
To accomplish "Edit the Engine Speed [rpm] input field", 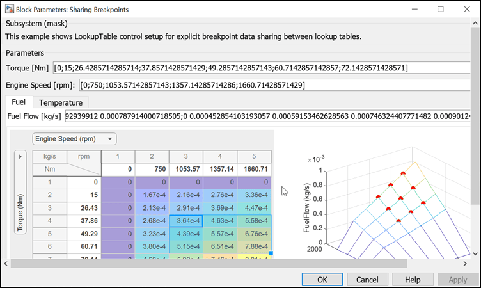I will coord(274,85).
